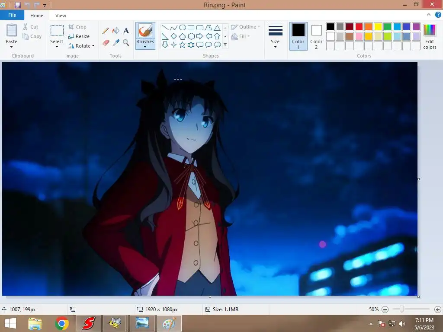The width and height of the screenshot is (443, 332).
Task: Pick the yellow color swatch
Action: [378, 27]
